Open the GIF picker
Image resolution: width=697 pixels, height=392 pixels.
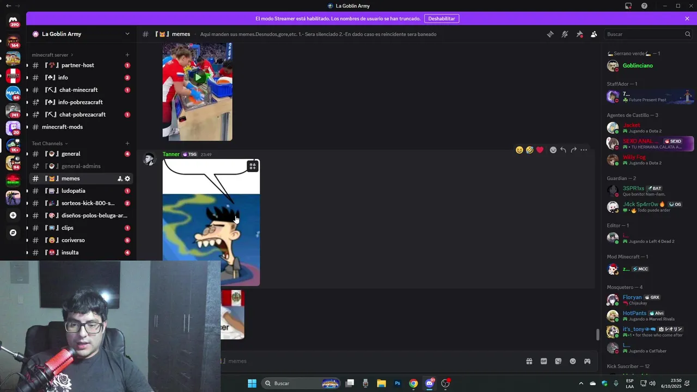543,361
